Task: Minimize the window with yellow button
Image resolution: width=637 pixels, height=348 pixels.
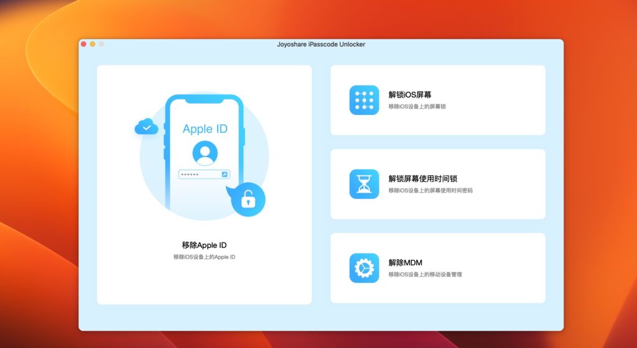Action: [x=93, y=44]
